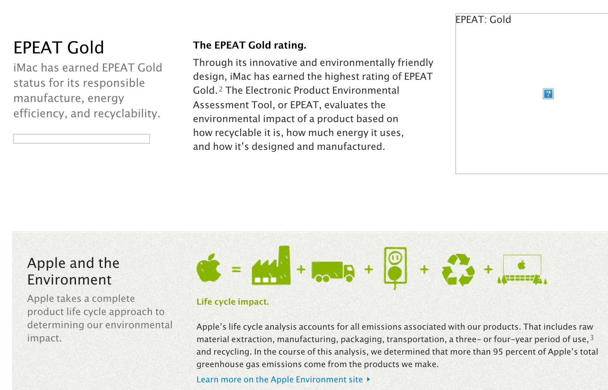This screenshot has width=608, height=390.
Task: Click the green factory icon
Action: 271,266
